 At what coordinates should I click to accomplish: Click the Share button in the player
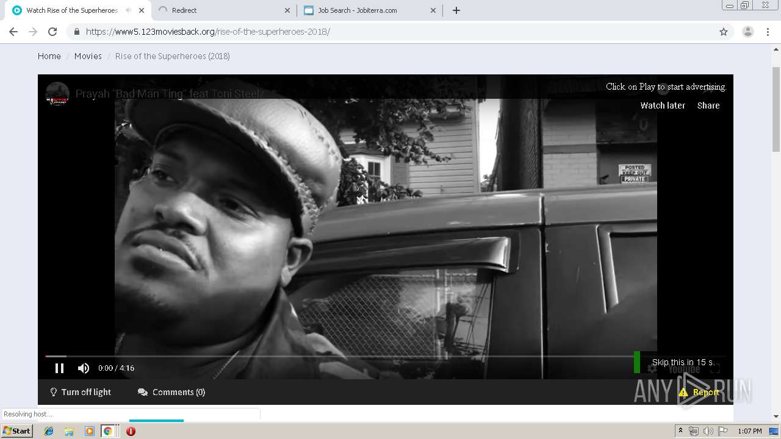tap(708, 105)
